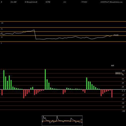Screen dimensions: 126x126
Task: Click the 100 label on left RSI axis
Action: 2,23
